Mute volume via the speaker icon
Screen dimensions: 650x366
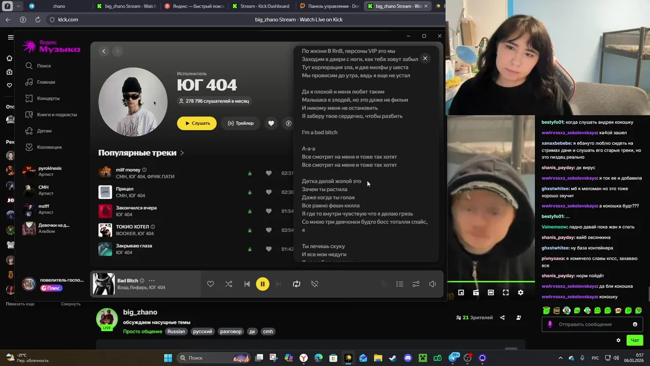pyautogui.click(x=432, y=284)
